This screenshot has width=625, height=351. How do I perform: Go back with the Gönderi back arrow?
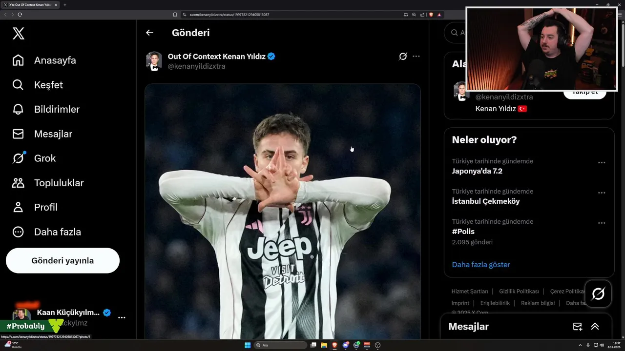149,33
